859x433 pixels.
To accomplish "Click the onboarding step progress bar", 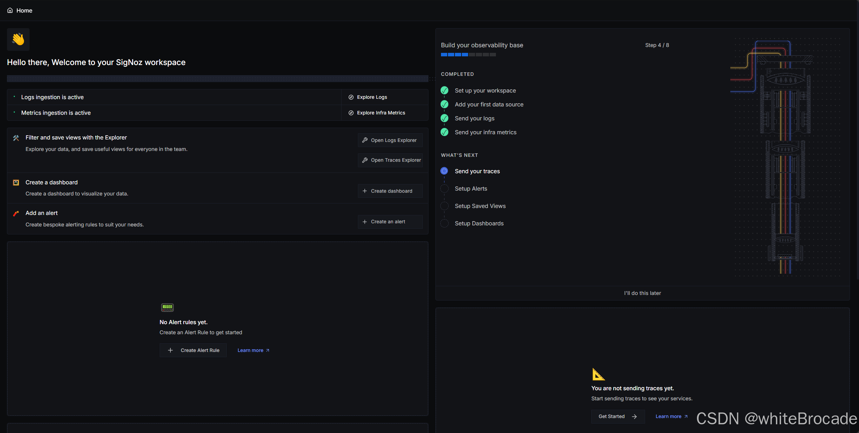I will point(468,55).
